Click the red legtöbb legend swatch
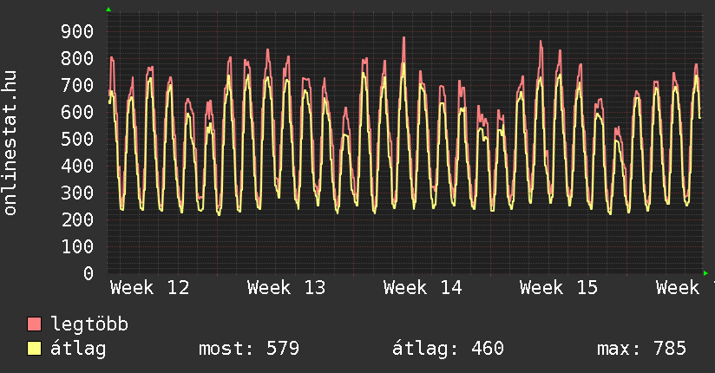The image size is (715, 373). coord(35,324)
